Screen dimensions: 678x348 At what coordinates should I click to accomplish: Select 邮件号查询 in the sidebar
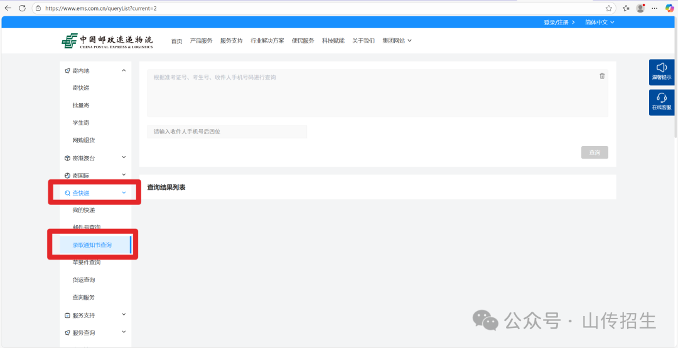click(87, 228)
